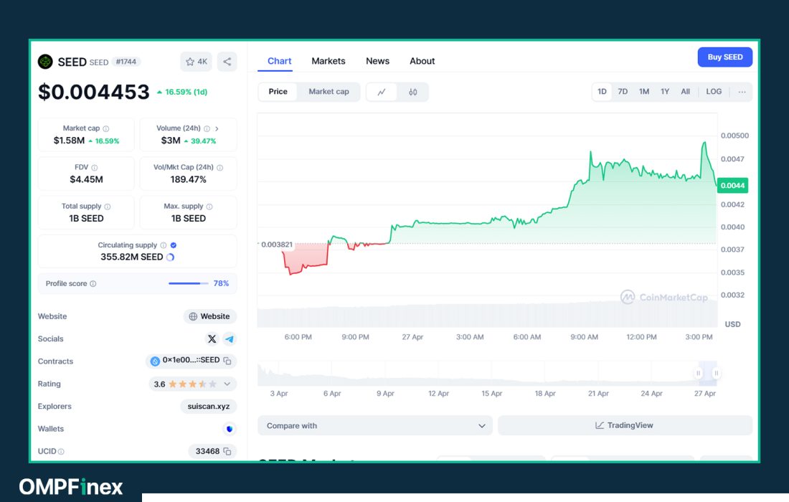Select the 1Y time range
This screenshot has height=502, width=789.
coord(665,92)
